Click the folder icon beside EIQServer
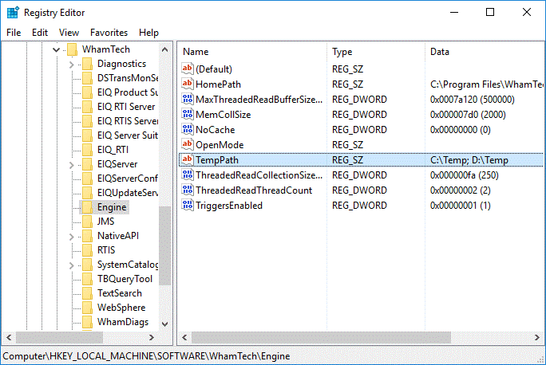The height and width of the screenshot is (365, 546). click(87, 164)
